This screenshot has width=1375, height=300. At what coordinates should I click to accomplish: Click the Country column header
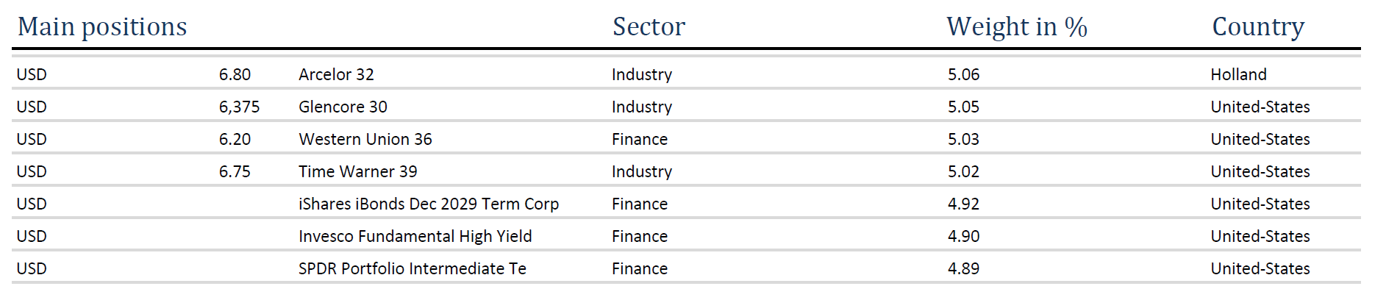pos(1257,26)
